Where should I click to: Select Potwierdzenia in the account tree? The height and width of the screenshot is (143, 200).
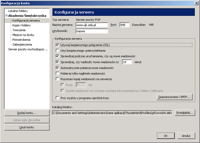[x=22, y=39]
